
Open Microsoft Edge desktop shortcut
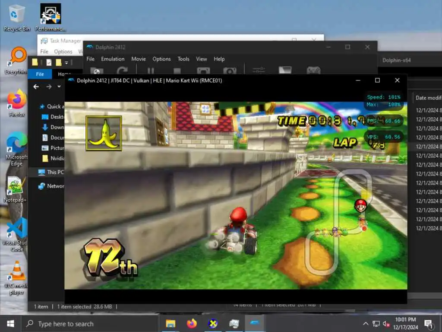pos(16,149)
